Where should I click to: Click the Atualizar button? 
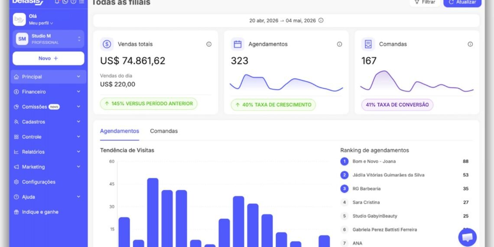pos(462,2)
